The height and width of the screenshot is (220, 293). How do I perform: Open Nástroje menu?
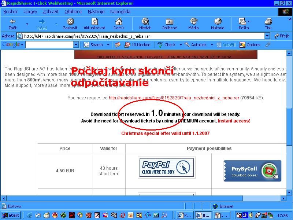[96, 12]
